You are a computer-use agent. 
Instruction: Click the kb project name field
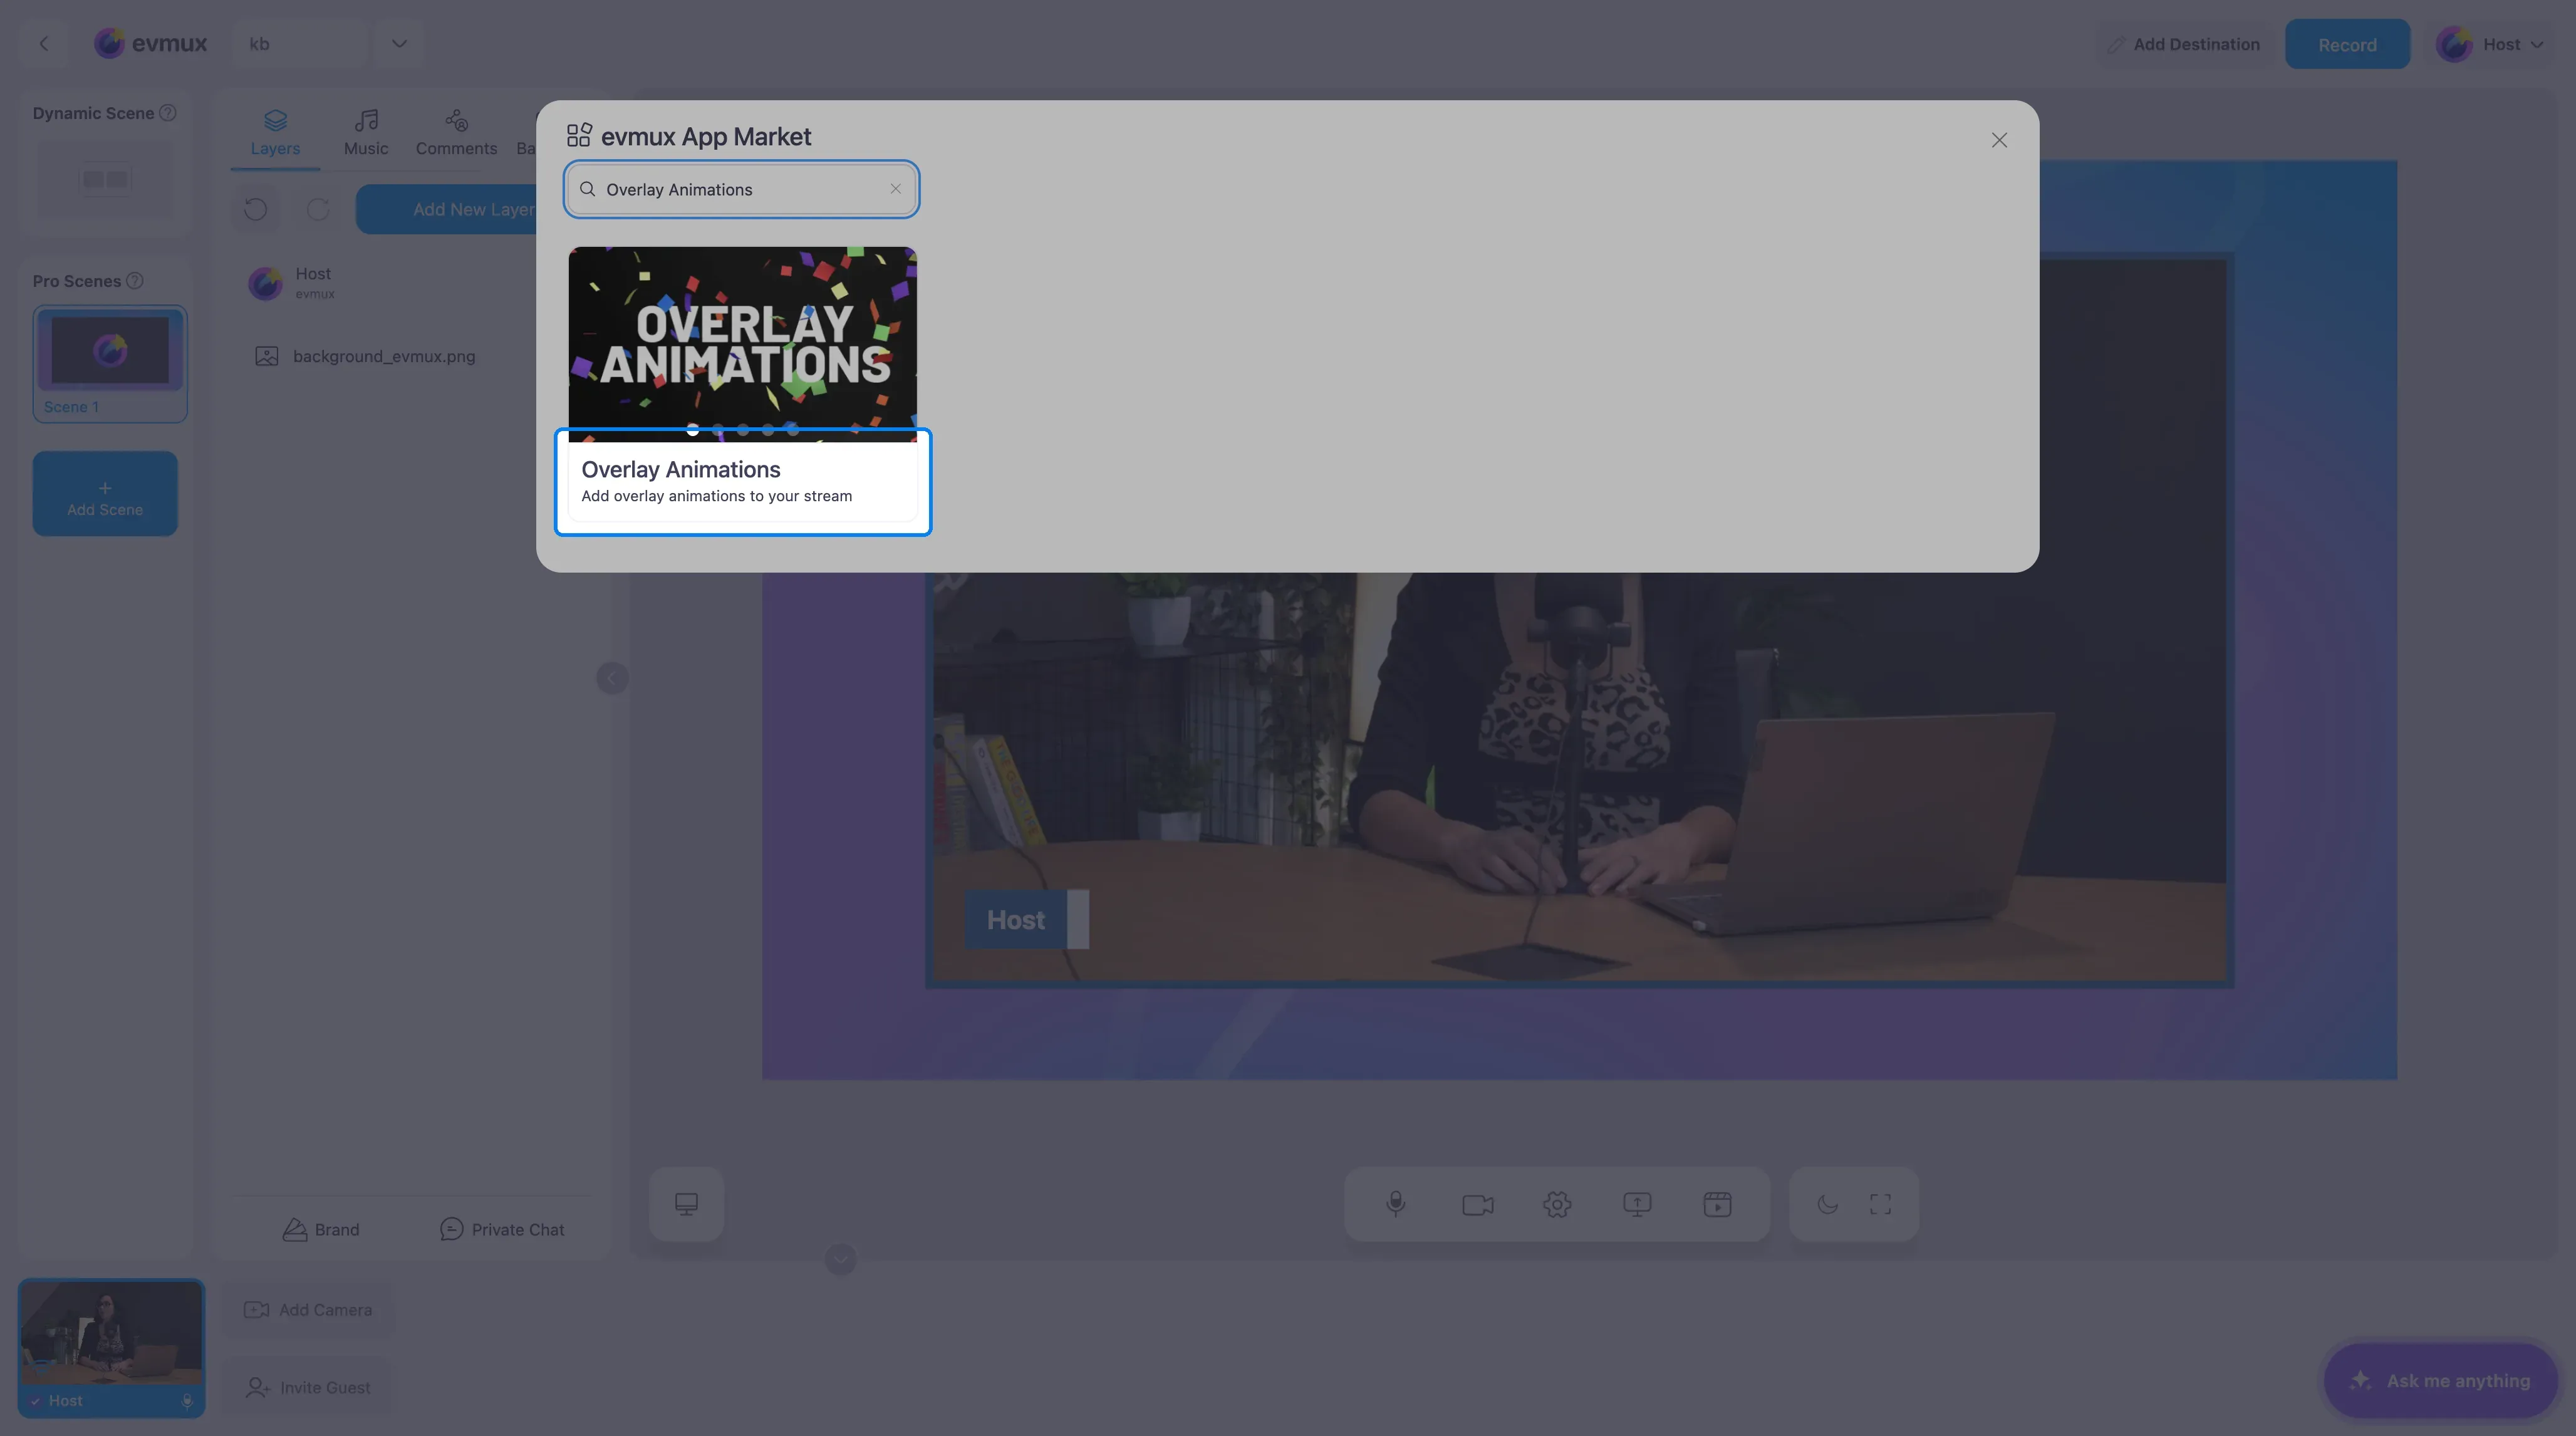[300, 43]
